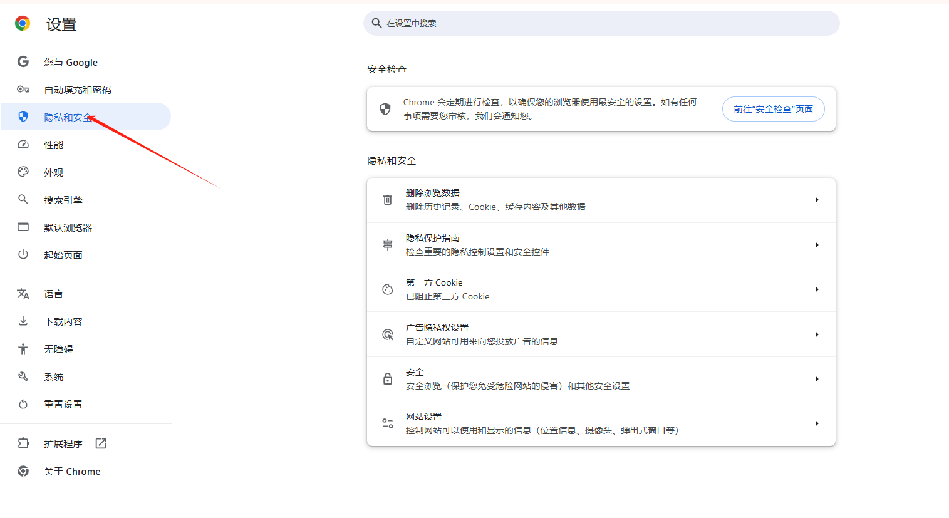Open 自动填充和密码 settings section
This screenshot has height=518, width=949.
click(85, 90)
